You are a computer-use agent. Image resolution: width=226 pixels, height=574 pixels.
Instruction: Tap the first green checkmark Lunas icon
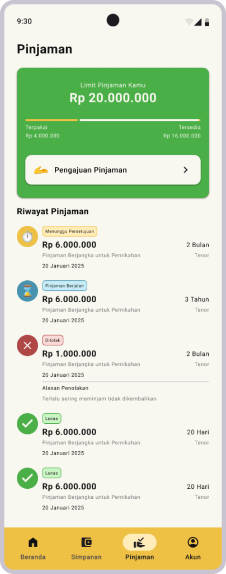tap(27, 424)
